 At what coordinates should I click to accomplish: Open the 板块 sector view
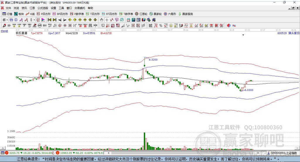19,14
